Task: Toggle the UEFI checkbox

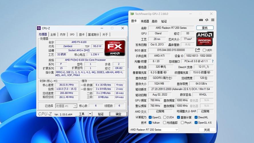Action: pos(204,50)
